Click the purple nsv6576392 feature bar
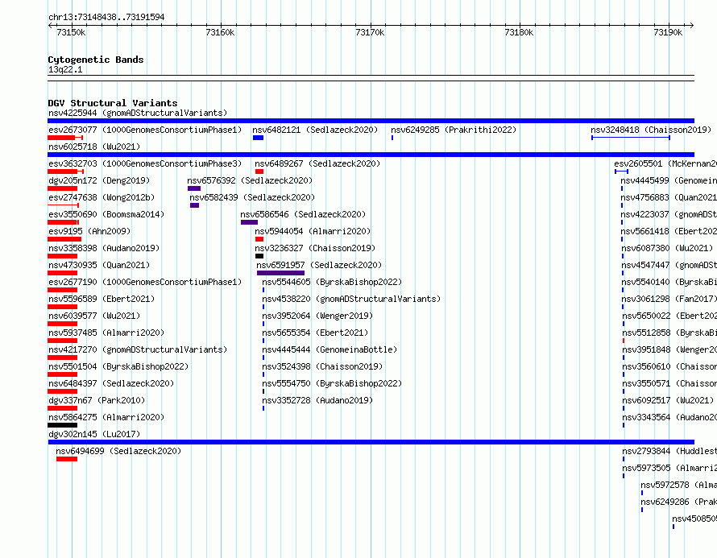717x558 pixels. [x=194, y=188]
